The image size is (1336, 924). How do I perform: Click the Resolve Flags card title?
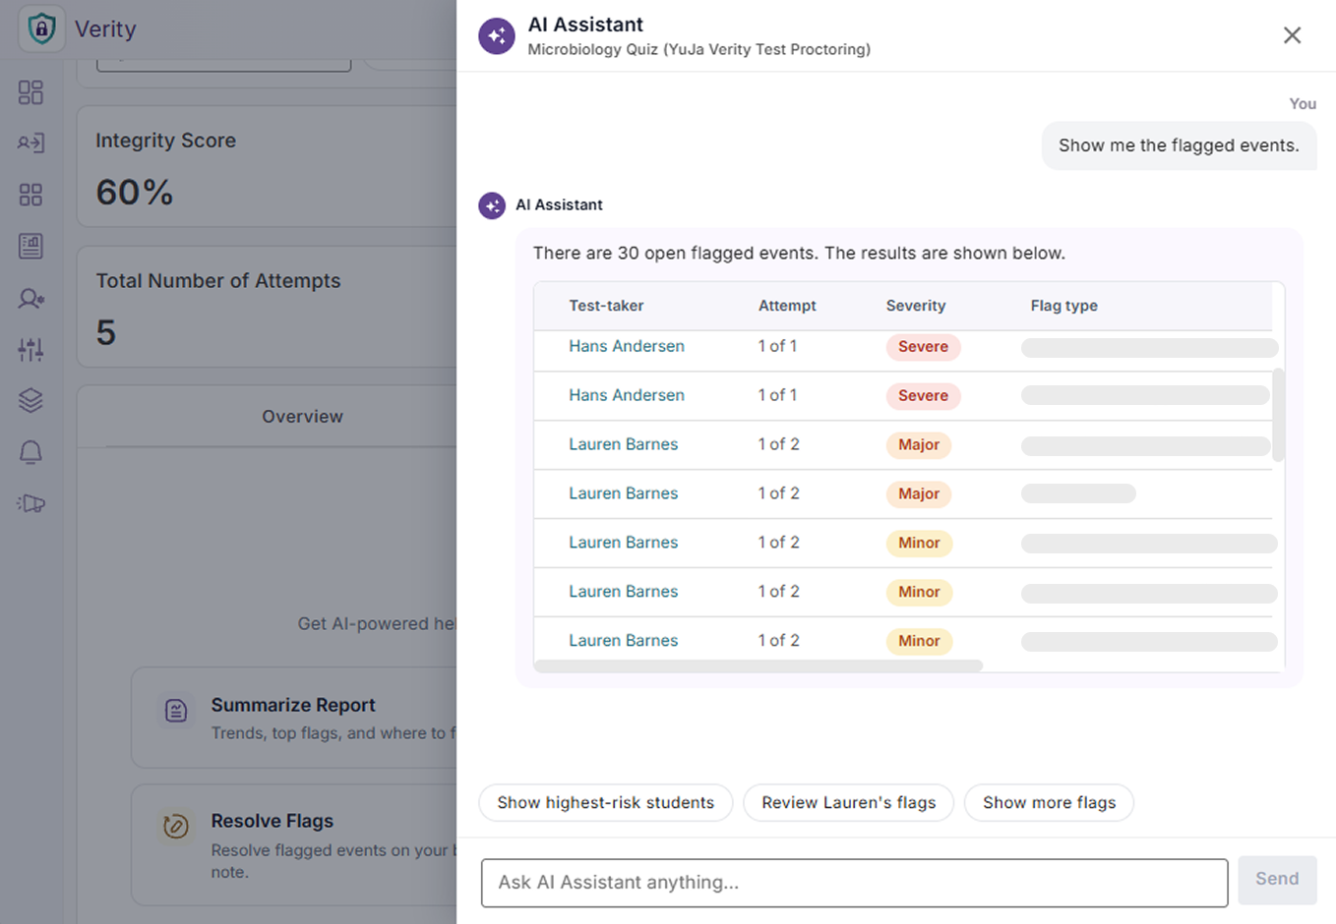click(x=273, y=821)
